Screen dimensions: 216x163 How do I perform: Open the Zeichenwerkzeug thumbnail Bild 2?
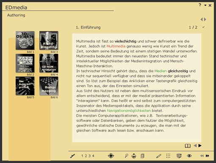tap(25, 63)
